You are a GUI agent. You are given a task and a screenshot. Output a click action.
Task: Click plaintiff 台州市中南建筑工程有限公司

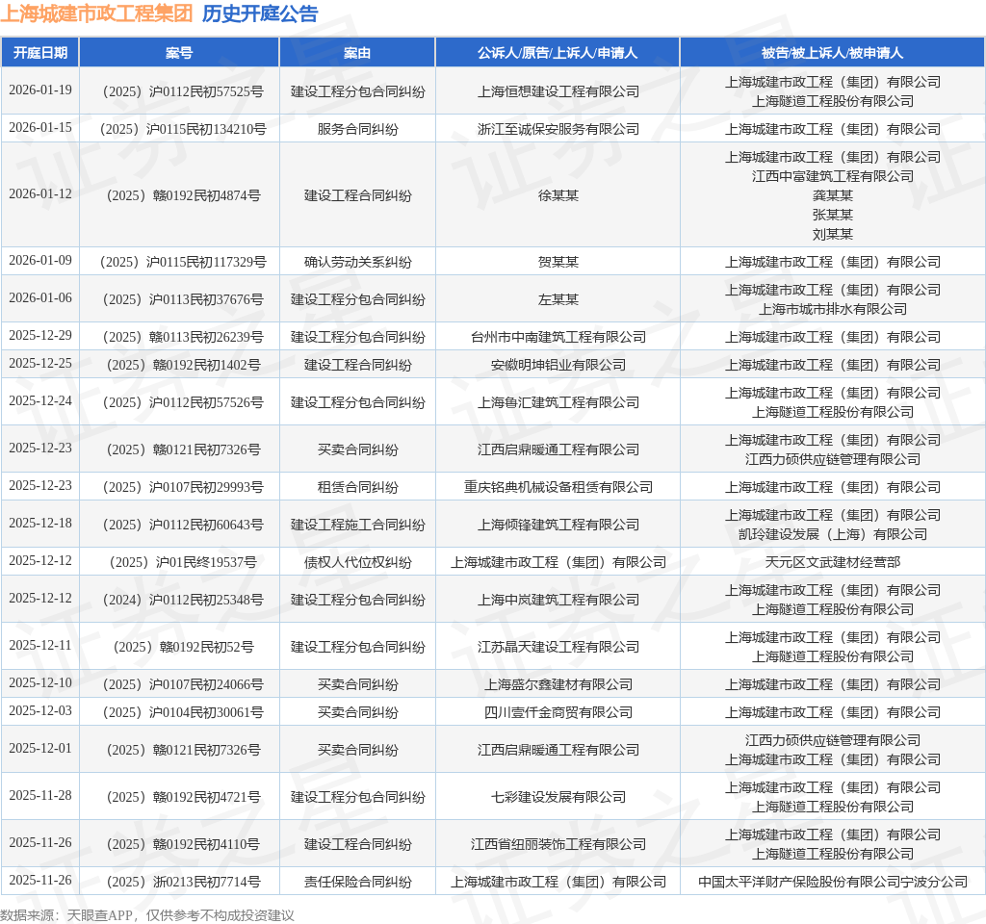click(558, 338)
